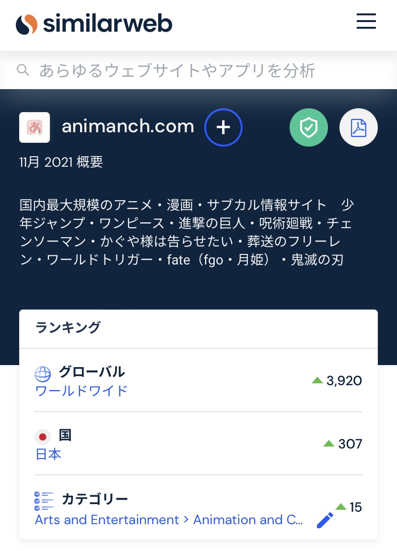Image resolution: width=397 pixels, height=551 pixels.
Task: Click the animanch.com site favicon
Action: (x=35, y=127)
